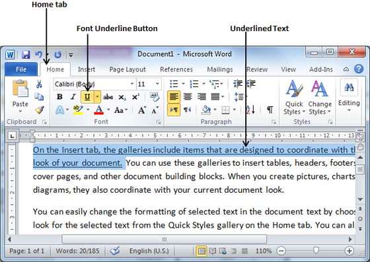Apply superscript formatting
The image size is (370, 262).
coord(135,96)
